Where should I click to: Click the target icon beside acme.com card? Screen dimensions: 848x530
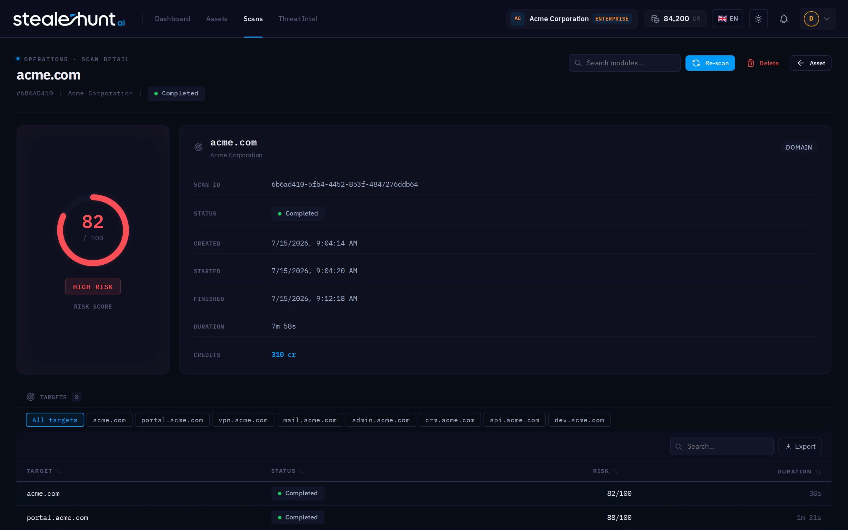click(x=198, y=147)
